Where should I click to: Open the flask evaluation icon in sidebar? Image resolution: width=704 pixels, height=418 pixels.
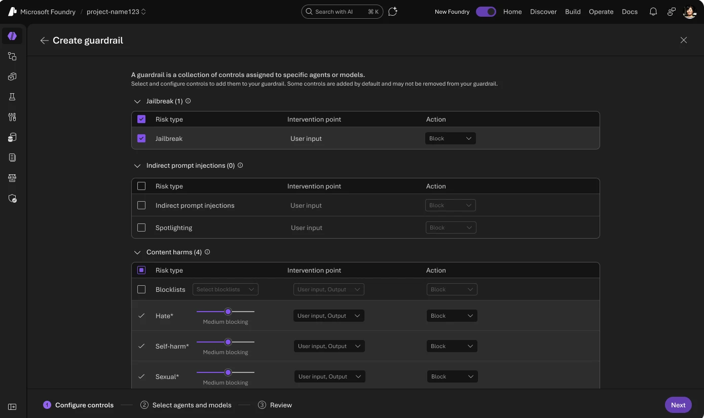(12, 97)
